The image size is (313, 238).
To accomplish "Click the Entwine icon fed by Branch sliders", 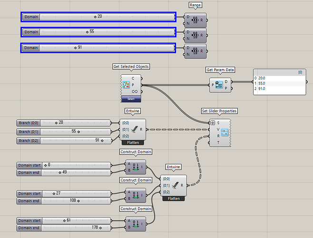I will click(x=135, y=129).
